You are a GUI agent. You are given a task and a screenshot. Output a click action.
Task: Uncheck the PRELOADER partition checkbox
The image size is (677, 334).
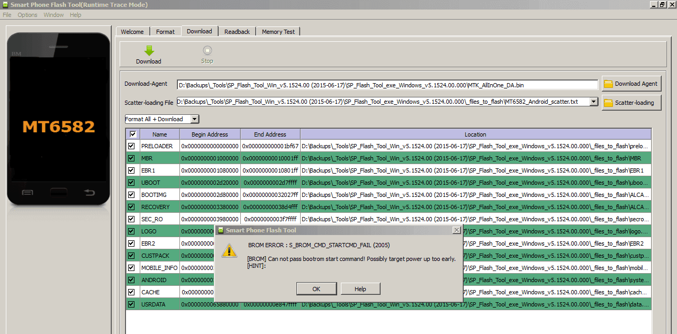point(131,146)
